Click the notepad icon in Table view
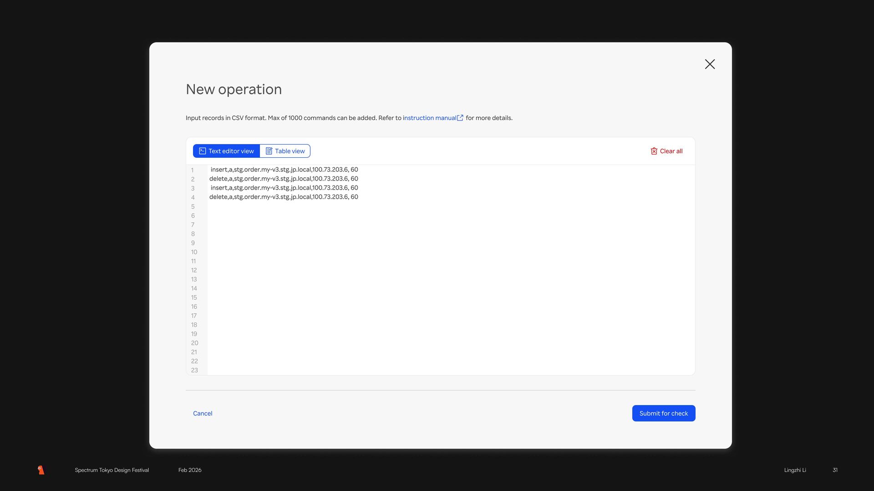The height and width of the screenshot is (491, 874). click(x=269, y=151)
